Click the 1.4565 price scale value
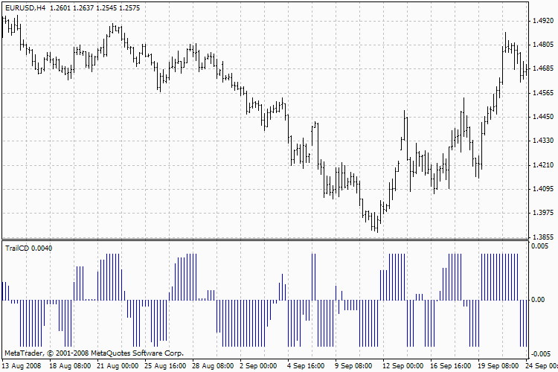The image size is (558, 372). tap(544, 93)
